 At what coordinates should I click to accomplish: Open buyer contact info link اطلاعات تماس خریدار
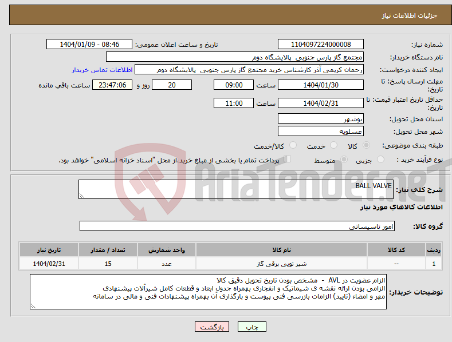[102, 70]
